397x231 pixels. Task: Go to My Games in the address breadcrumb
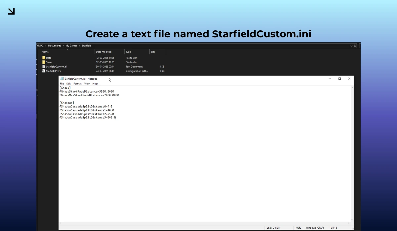[71, 46]
